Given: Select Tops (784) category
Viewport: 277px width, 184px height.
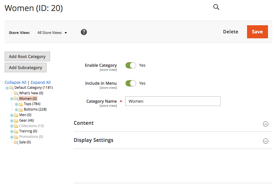Looking at the screenshot, I should point(32,104).
